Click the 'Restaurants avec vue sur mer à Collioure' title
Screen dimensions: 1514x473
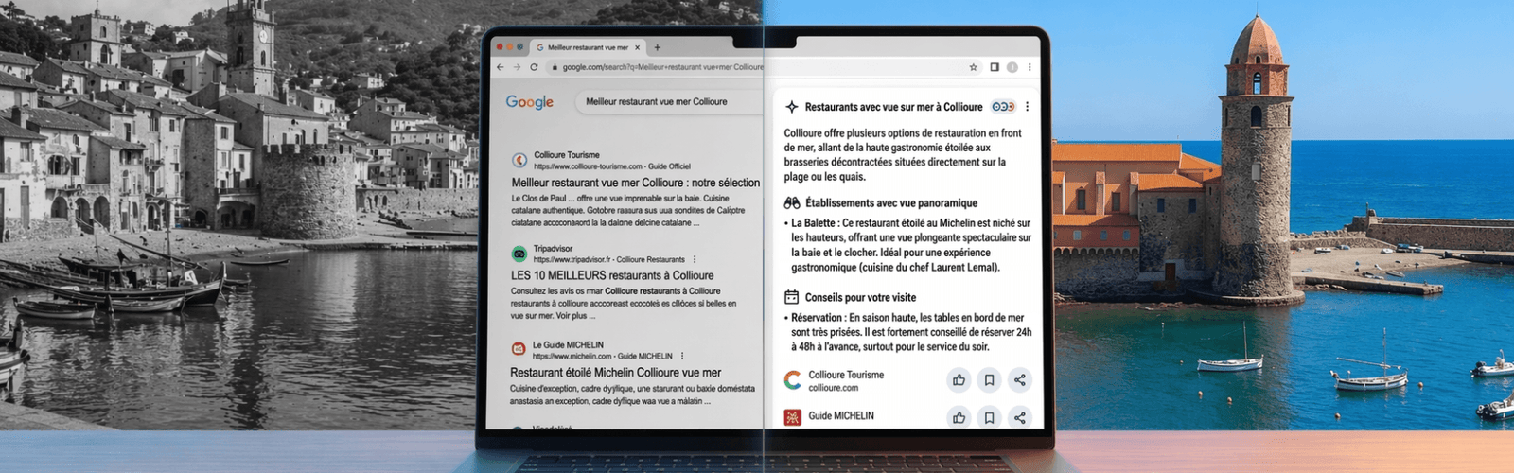coord(893,107)
